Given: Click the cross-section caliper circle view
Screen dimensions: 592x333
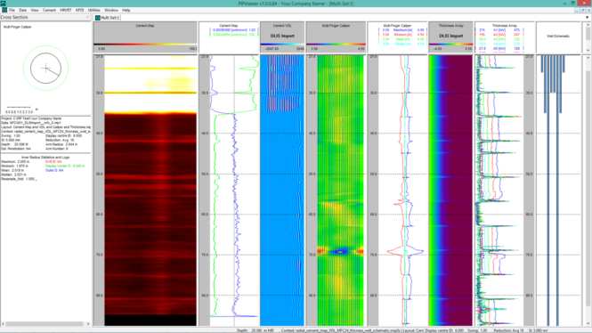Looking at the screenshot, I should pos(45,69).
